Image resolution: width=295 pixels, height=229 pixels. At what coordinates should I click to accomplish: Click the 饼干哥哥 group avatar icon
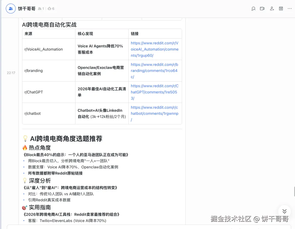(11, 8)
